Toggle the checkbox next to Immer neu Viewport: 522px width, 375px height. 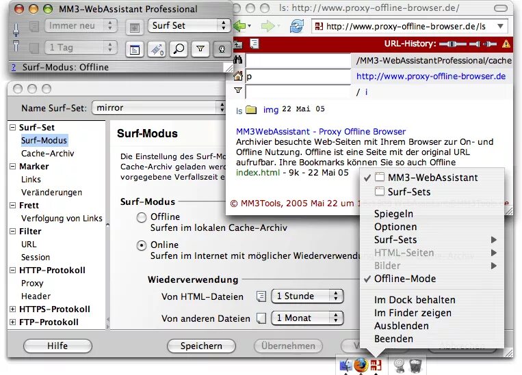34,26
